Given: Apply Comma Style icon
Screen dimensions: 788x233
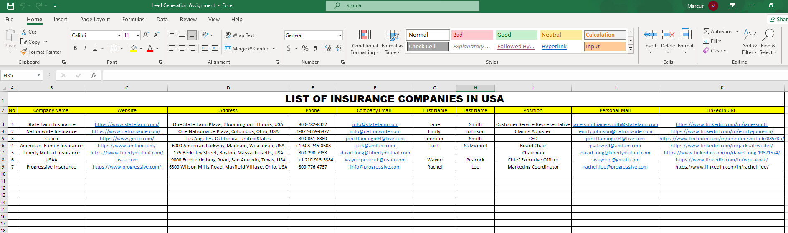Looking at the screenshot, I should pos(315,48).
